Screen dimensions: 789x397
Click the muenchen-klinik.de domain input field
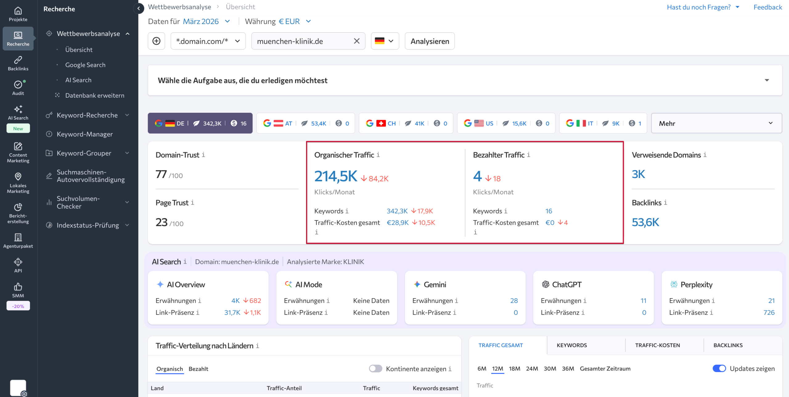[302, 41]
